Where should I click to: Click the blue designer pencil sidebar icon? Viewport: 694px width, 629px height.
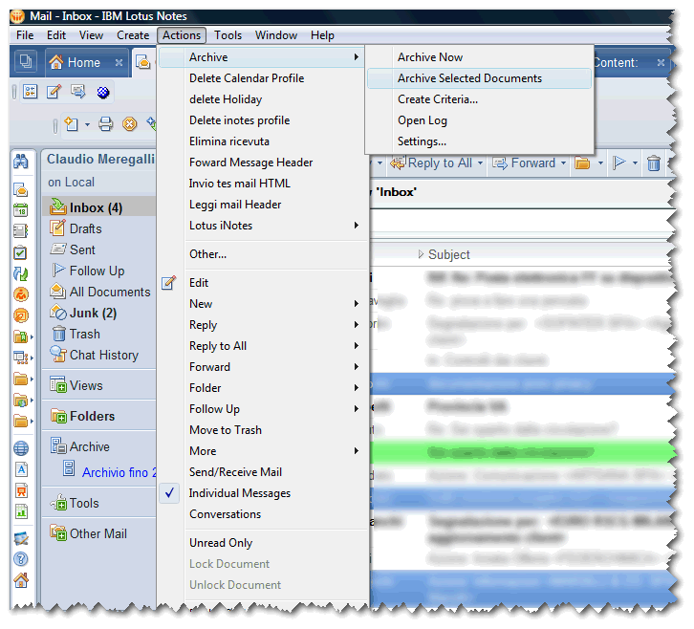coord(21,538)
